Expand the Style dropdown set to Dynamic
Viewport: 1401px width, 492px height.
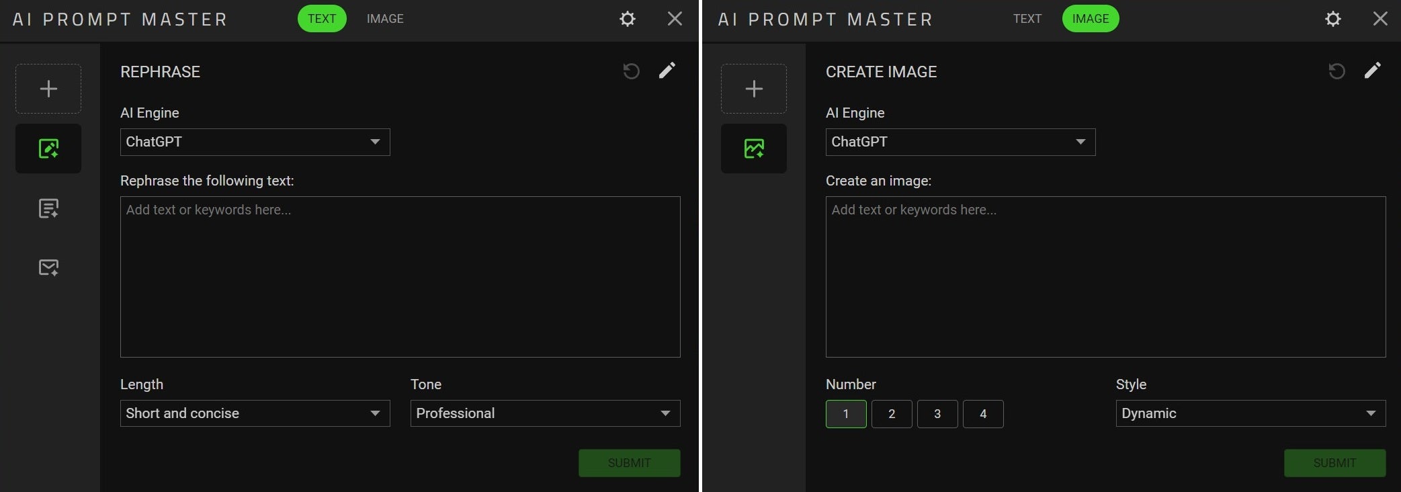[1250, 413]
